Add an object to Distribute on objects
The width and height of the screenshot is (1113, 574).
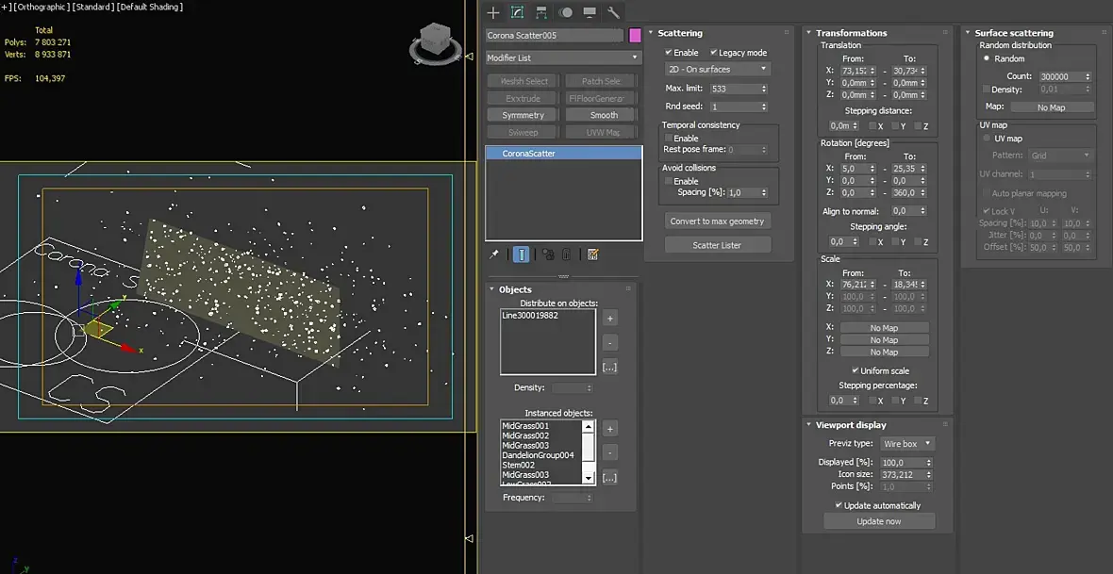coord(609,318)
